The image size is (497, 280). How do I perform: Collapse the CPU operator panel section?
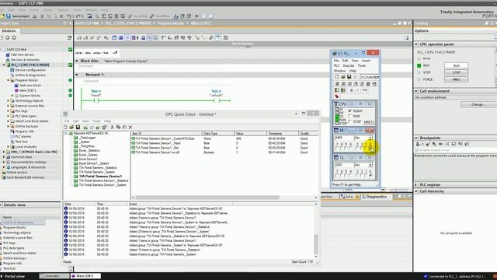[x=416, y=44]
